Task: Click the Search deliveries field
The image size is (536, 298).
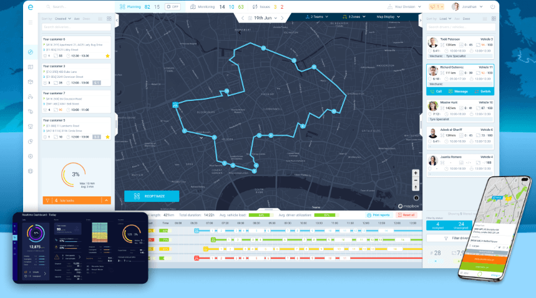Action: point(76,27)
